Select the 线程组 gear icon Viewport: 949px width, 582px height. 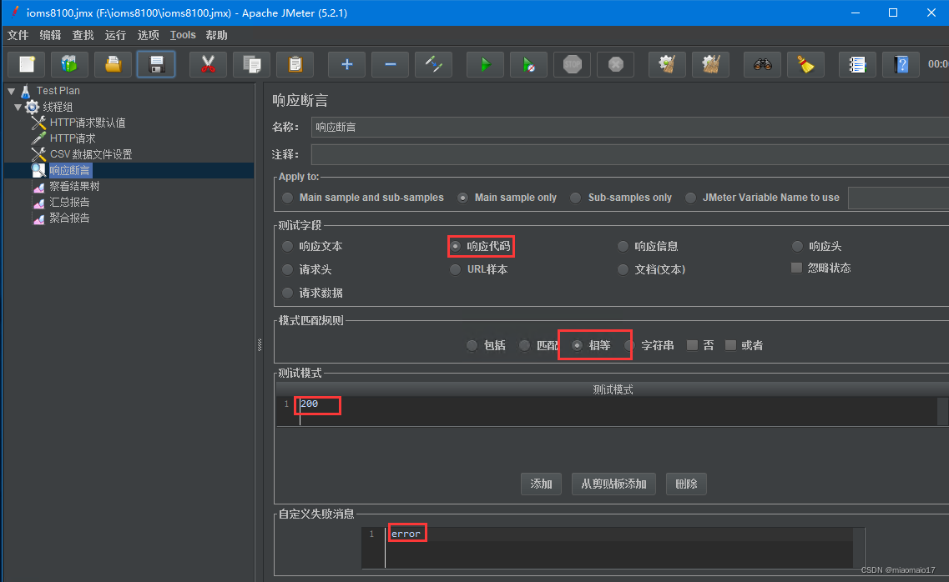32,107
